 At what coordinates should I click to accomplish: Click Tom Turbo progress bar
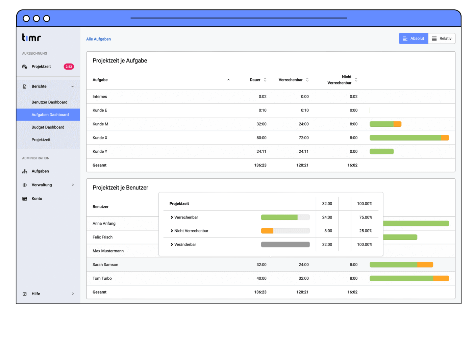409,279
